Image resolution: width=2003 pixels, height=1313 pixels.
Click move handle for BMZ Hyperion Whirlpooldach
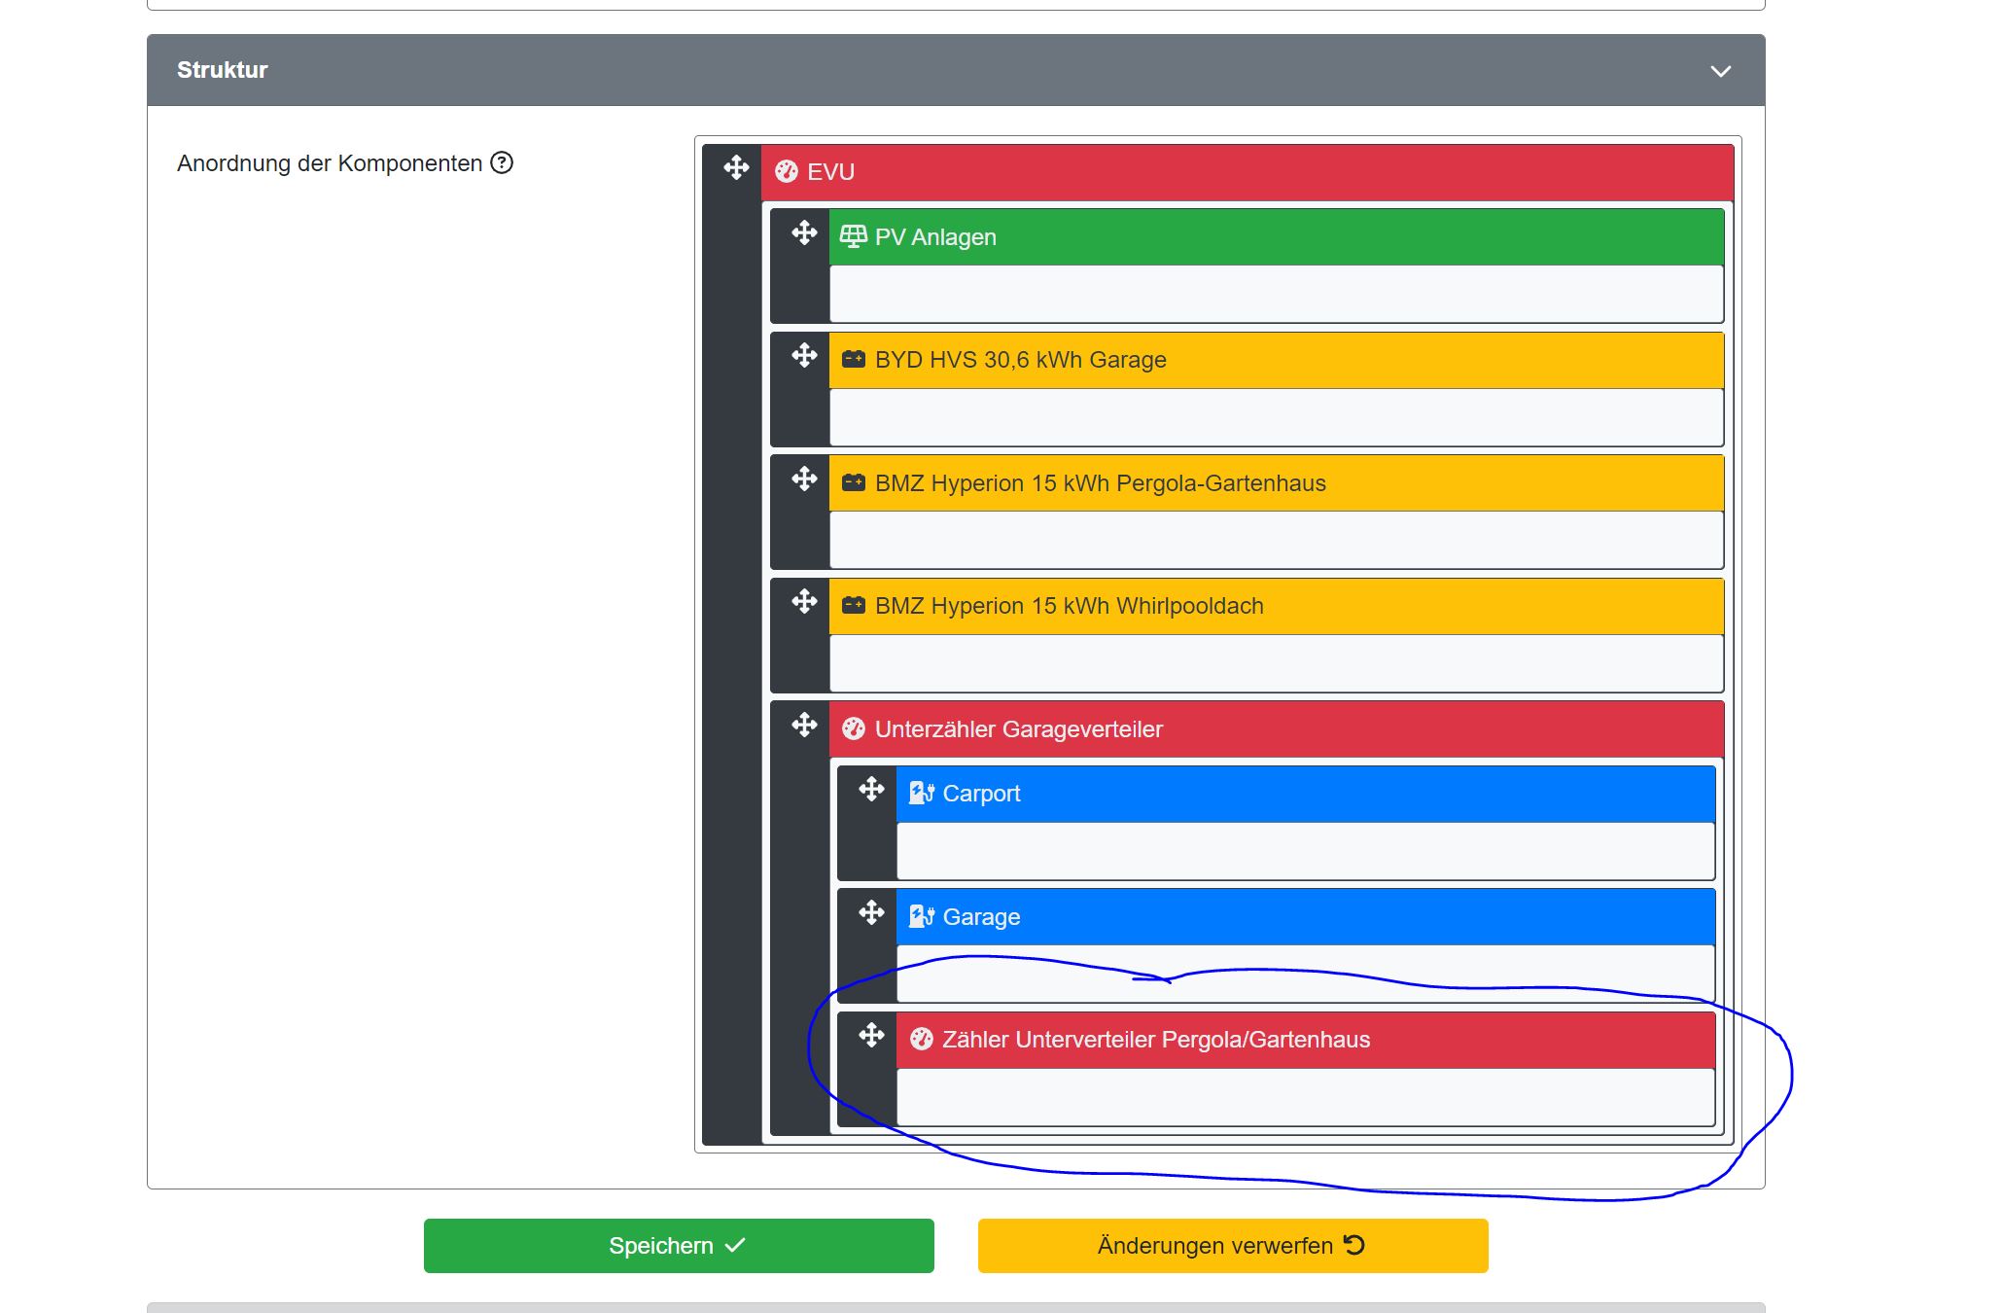click(x=804, y=601)
